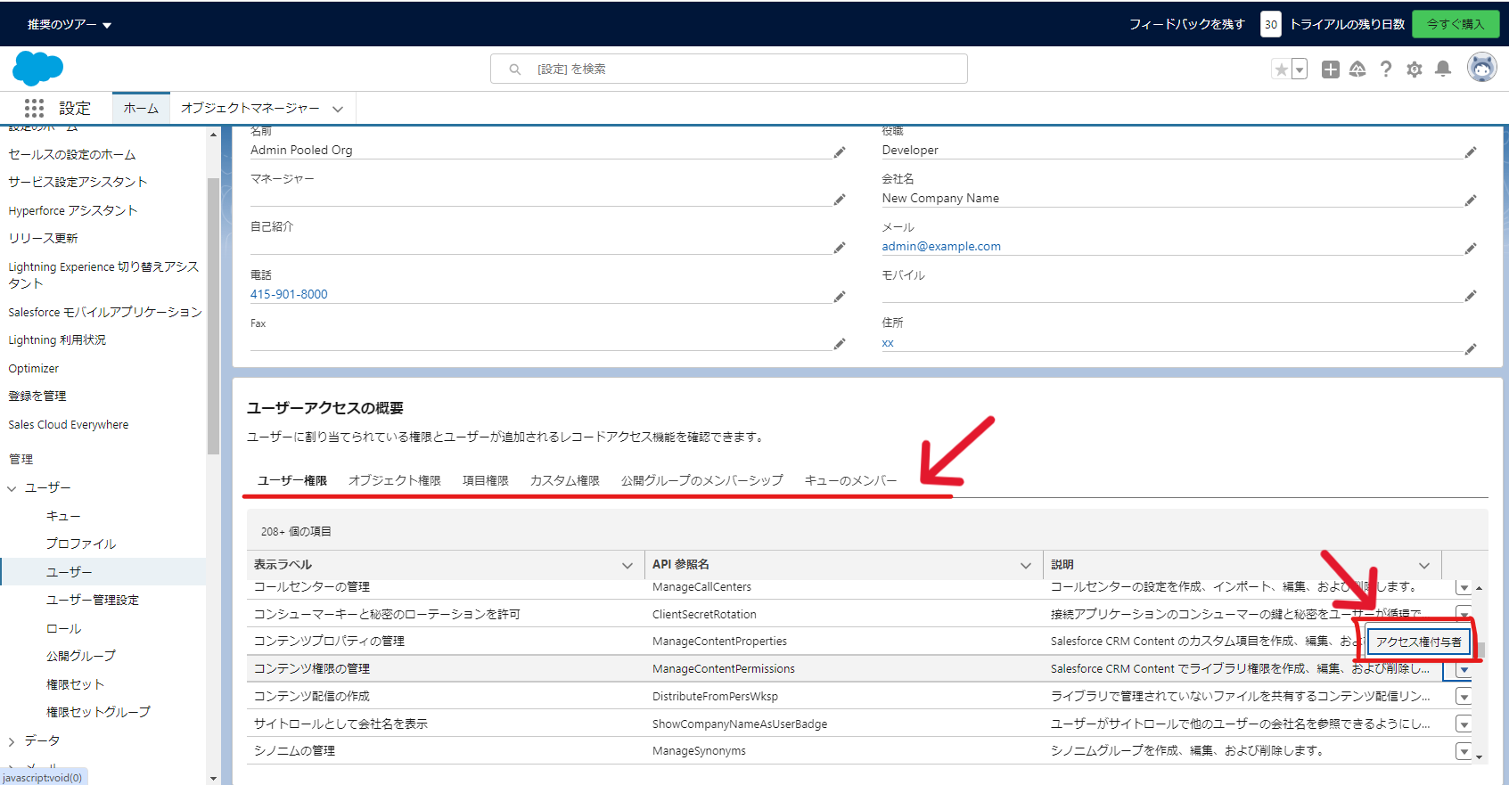Open 権限セット in the sidebar
The height and width of the screenshot is (785, 1509).
[x=75, y=684]
